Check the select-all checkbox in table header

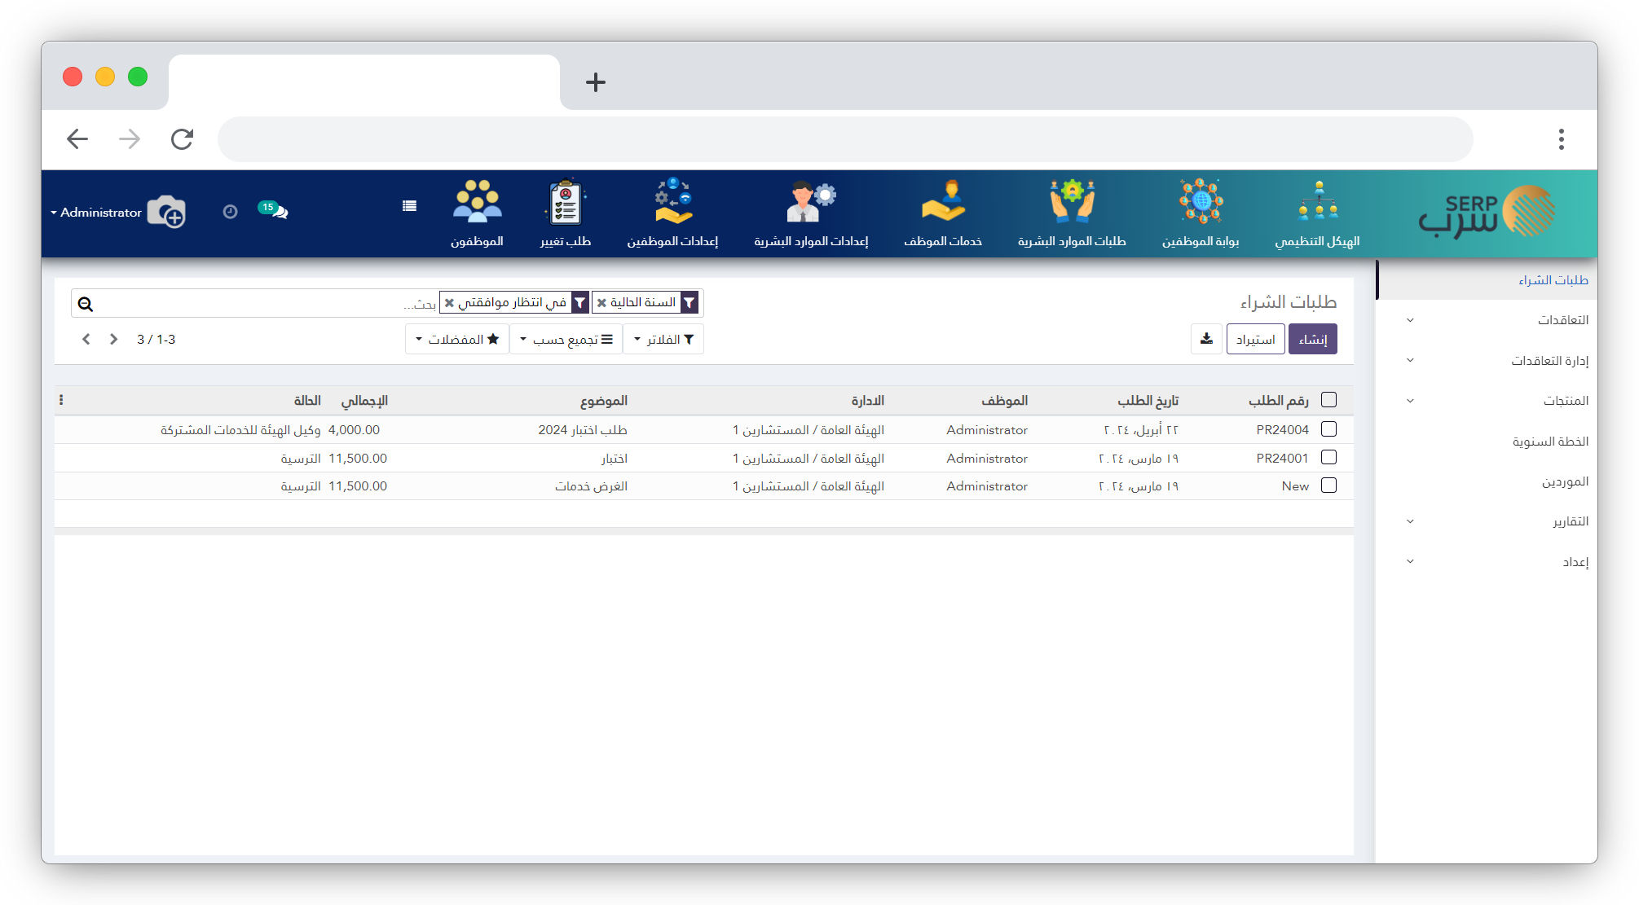coord(1328,400)
